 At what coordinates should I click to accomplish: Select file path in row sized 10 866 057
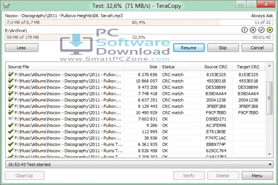click(68, 81)
